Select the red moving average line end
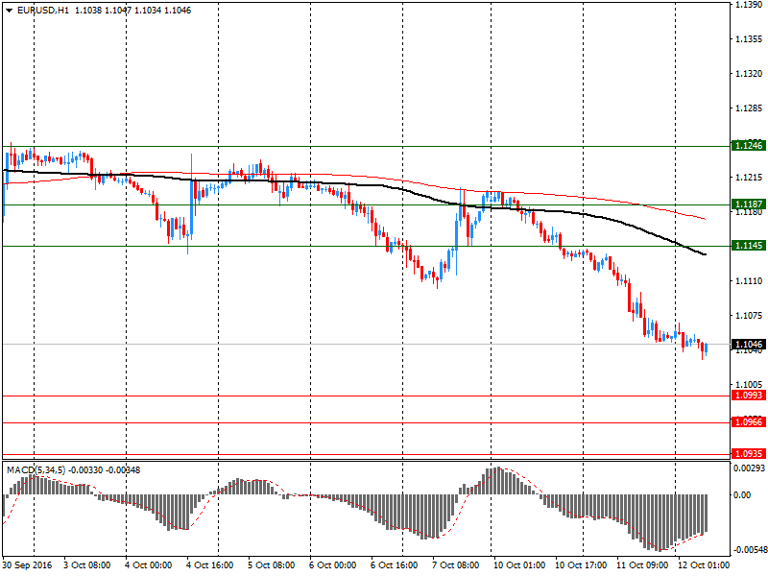 tap(705, 219)
